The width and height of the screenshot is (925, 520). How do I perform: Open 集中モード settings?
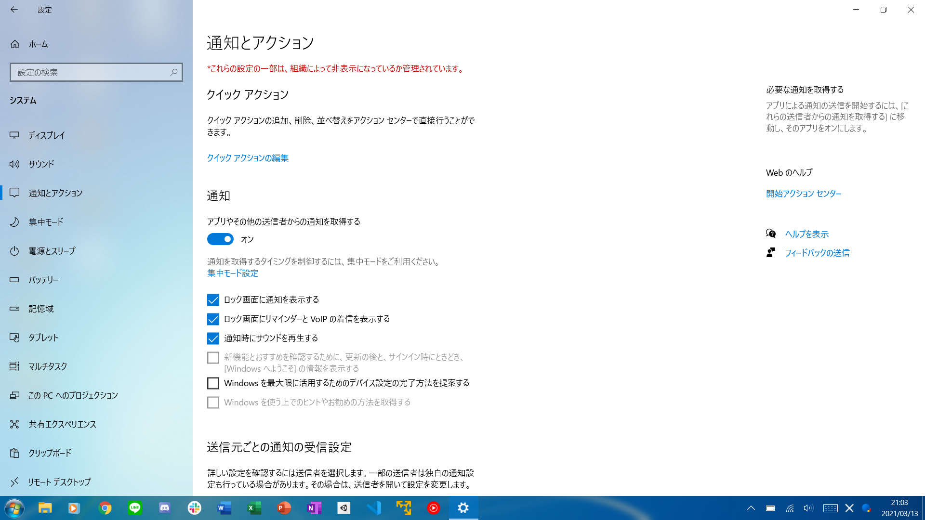[96, 222]
